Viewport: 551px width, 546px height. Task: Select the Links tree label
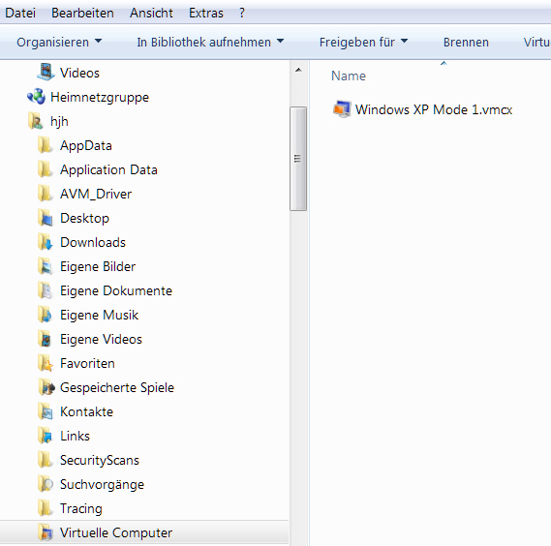pyautogui.click(x=75, y=437)
